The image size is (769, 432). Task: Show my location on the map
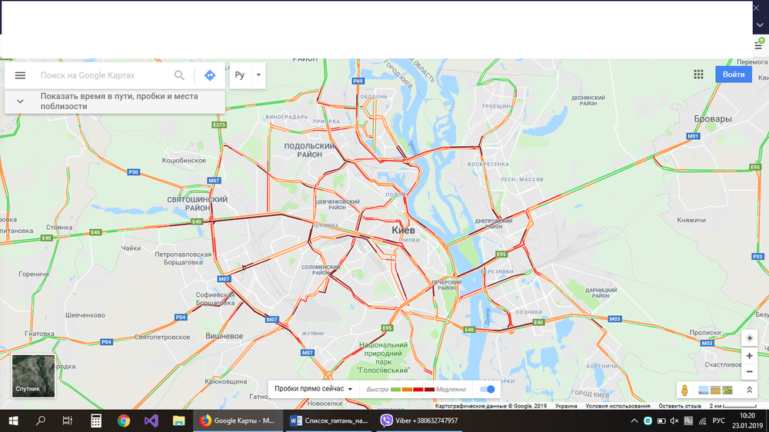(749, 338)
